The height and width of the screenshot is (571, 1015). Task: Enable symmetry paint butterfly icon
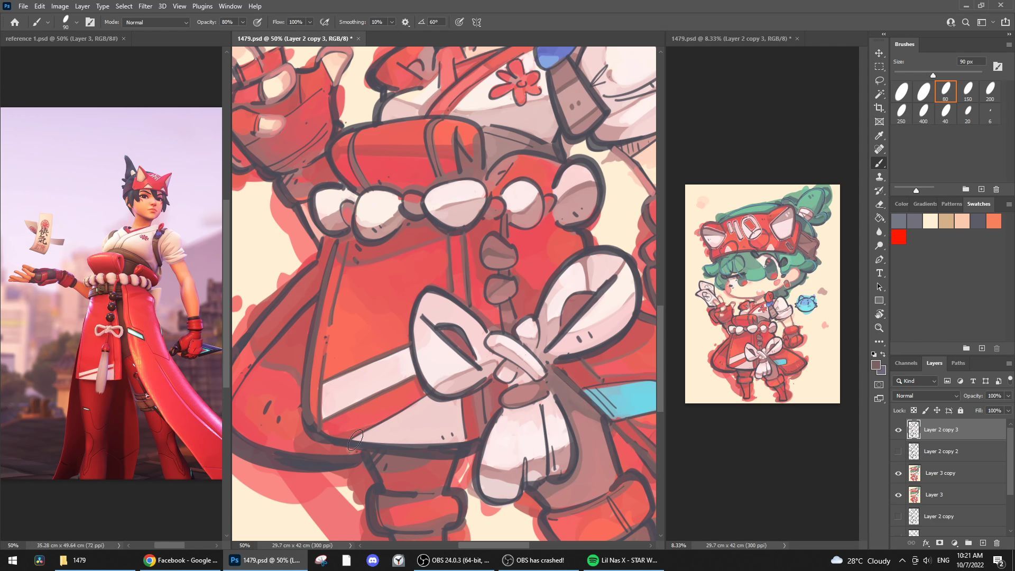point(476,22)
